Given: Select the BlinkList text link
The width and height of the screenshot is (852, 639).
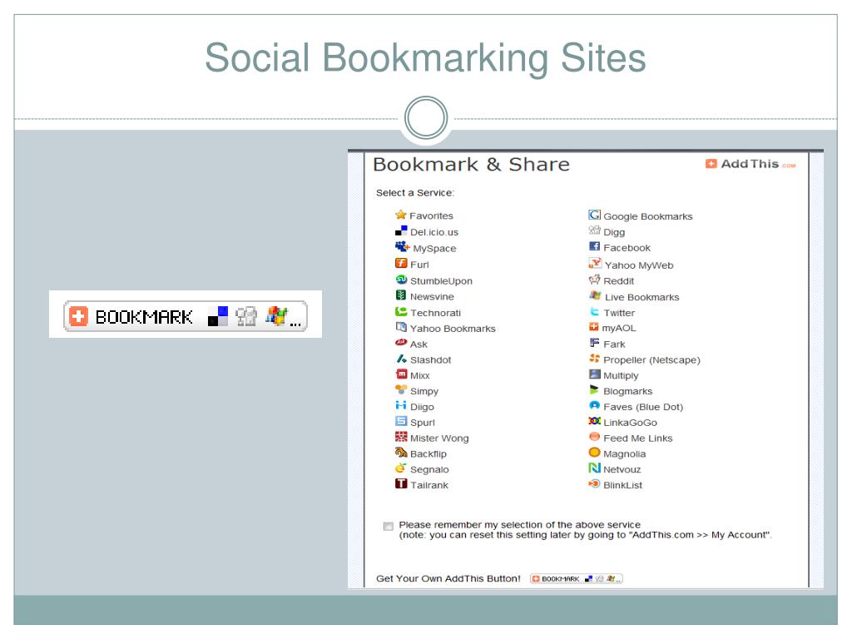Looking at the screenshot, I should coord(622,485).
